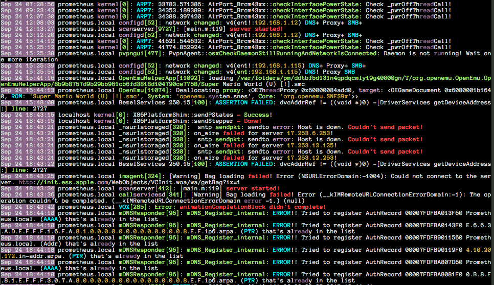494x285 pixels.
Task: Click the 'Sep 24 12:08:03' timestamp
Action: coord(28,23)
